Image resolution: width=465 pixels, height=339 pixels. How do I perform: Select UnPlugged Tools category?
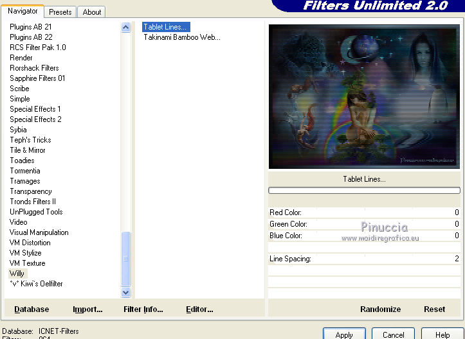click(x=36, y=212)
